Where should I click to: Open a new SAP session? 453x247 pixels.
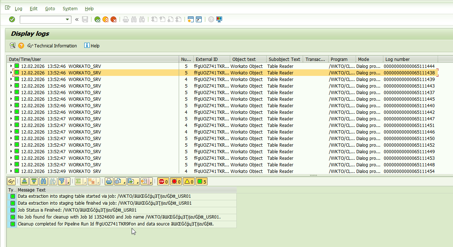pyautogui.click(x=190, y=19)
